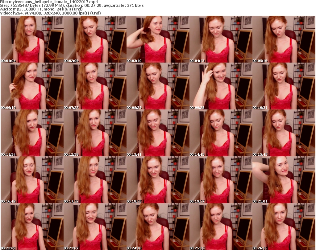316x250 pixels.
Task: Choose the thumbnail stamped 00:09:28
Action: click(x=221, y=86)
